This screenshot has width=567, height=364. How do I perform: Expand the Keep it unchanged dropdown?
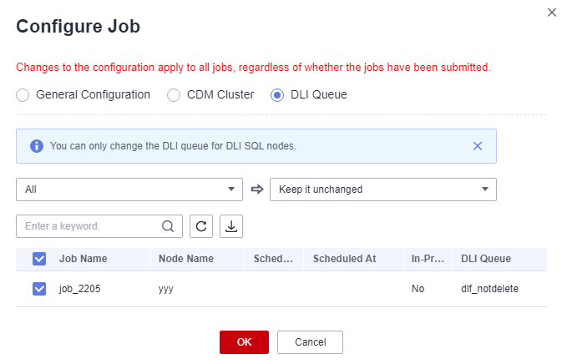click(x=383, y=190)
